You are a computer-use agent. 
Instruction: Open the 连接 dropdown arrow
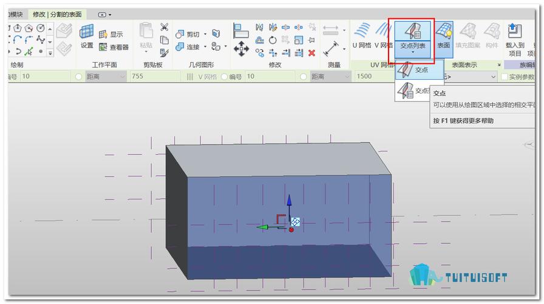point(205,47)
